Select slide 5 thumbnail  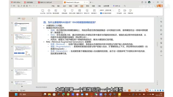pyautogui.click(x=23, y=27)
